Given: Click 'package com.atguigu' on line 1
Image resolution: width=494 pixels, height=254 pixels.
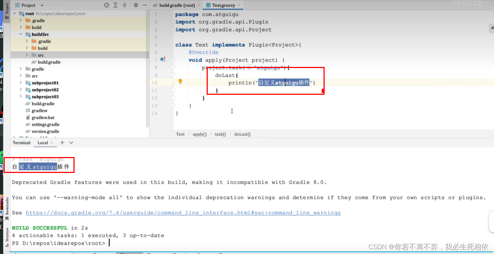Looking at the screenshot, I should click(207, 14).
